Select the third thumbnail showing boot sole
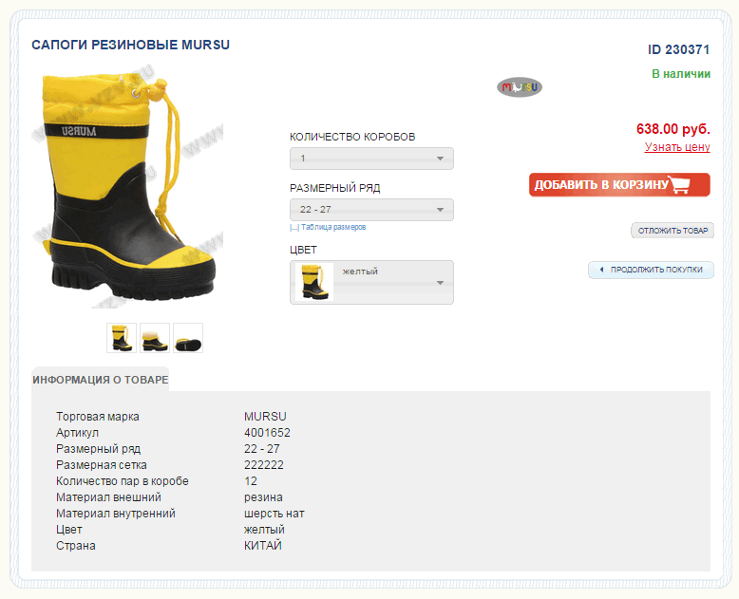 [x=188, y=338]
